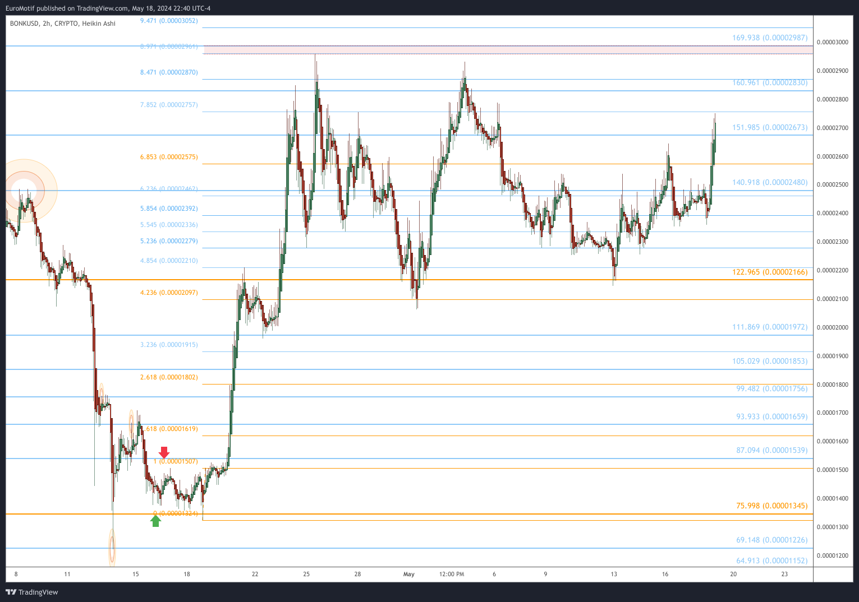This screenshot has width=859, height=602.
Task: Click the red down arrow marker
Action: click(x=164, y=452)
